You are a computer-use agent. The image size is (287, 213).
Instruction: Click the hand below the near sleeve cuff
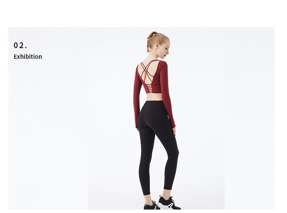pos(138,129)
